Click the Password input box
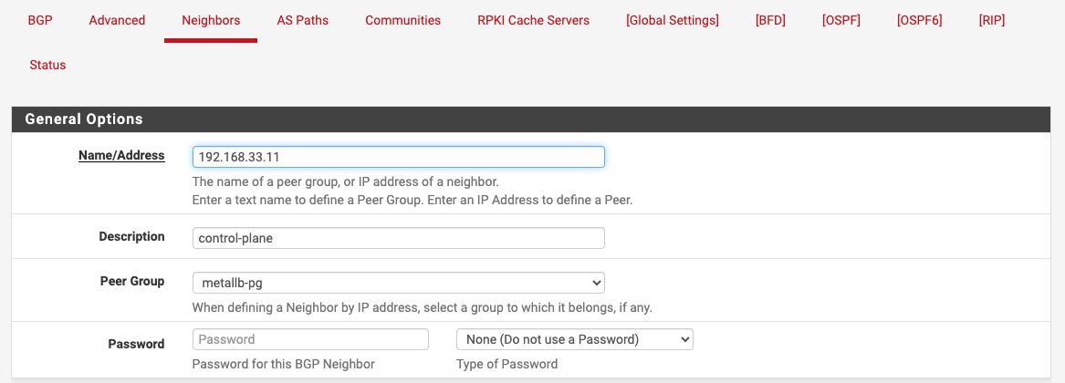Screen dimensions: 1065x383 310,339
